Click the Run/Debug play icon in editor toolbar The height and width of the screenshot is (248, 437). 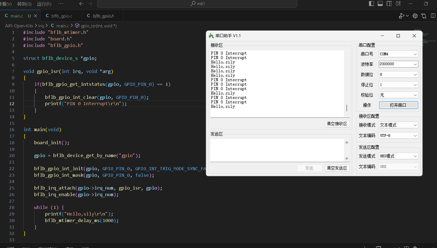pos(401,16)
